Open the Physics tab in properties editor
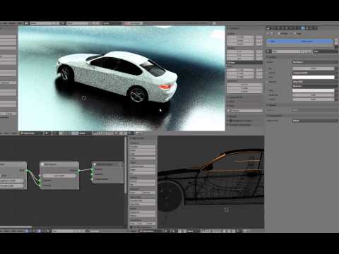Viewport: 339px width, 254px height. pos(316,28)
